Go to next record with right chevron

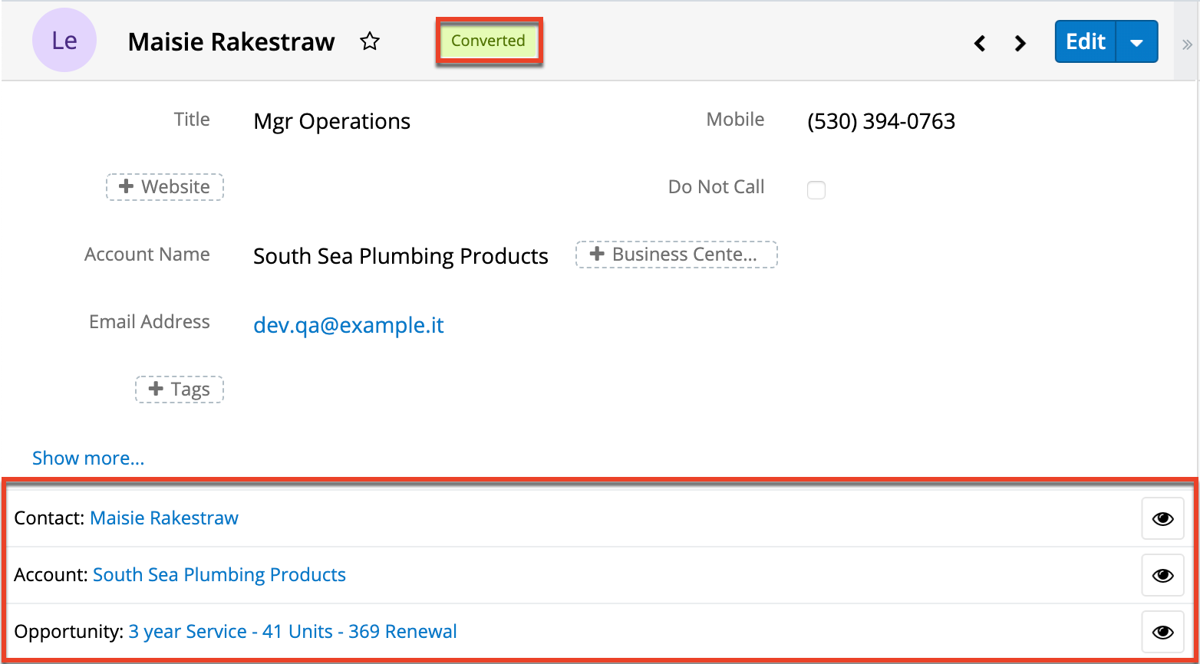(1020, 43)
